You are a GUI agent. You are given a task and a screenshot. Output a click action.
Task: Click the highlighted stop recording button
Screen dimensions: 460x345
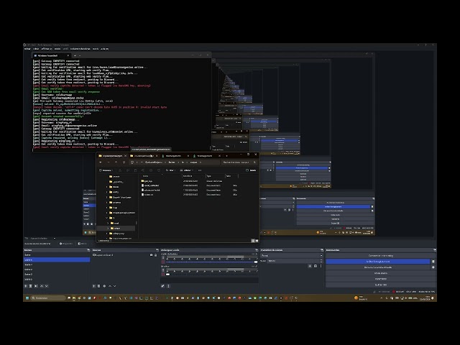click(x=378, y=262)
